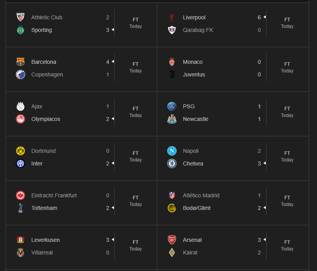The image size is (317, 271).
Task: Click Liverpool's score of 6
Action: (259, 17)
